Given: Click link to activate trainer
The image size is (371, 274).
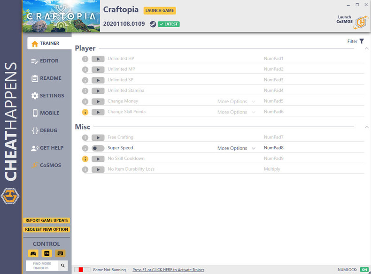Looking at the screenshot, I should [x=168, y=270].
